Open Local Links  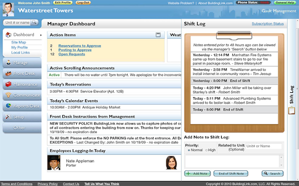pyautogui.click(x=20, y=53)
